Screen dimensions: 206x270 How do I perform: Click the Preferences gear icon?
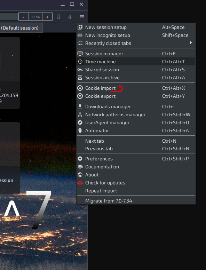[80, 159]
